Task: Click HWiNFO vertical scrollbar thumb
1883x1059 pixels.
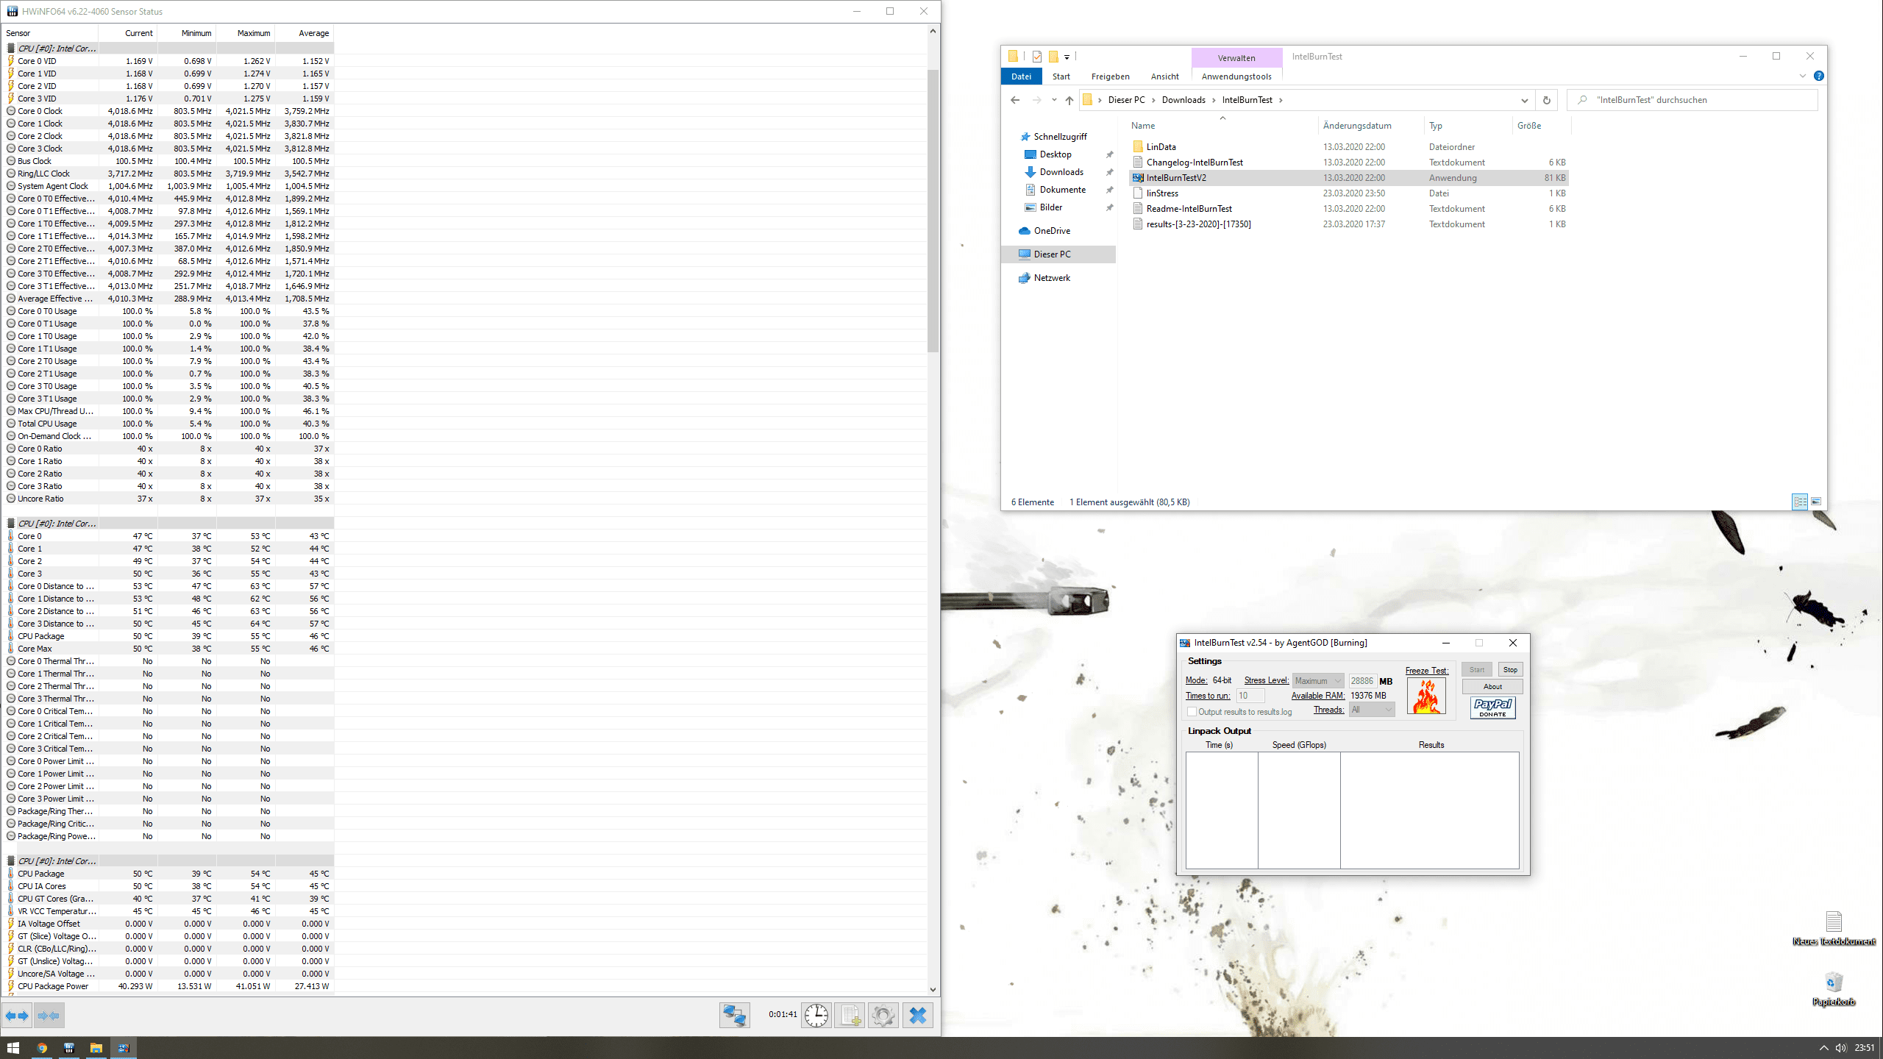Action: (x=933, y=211)
